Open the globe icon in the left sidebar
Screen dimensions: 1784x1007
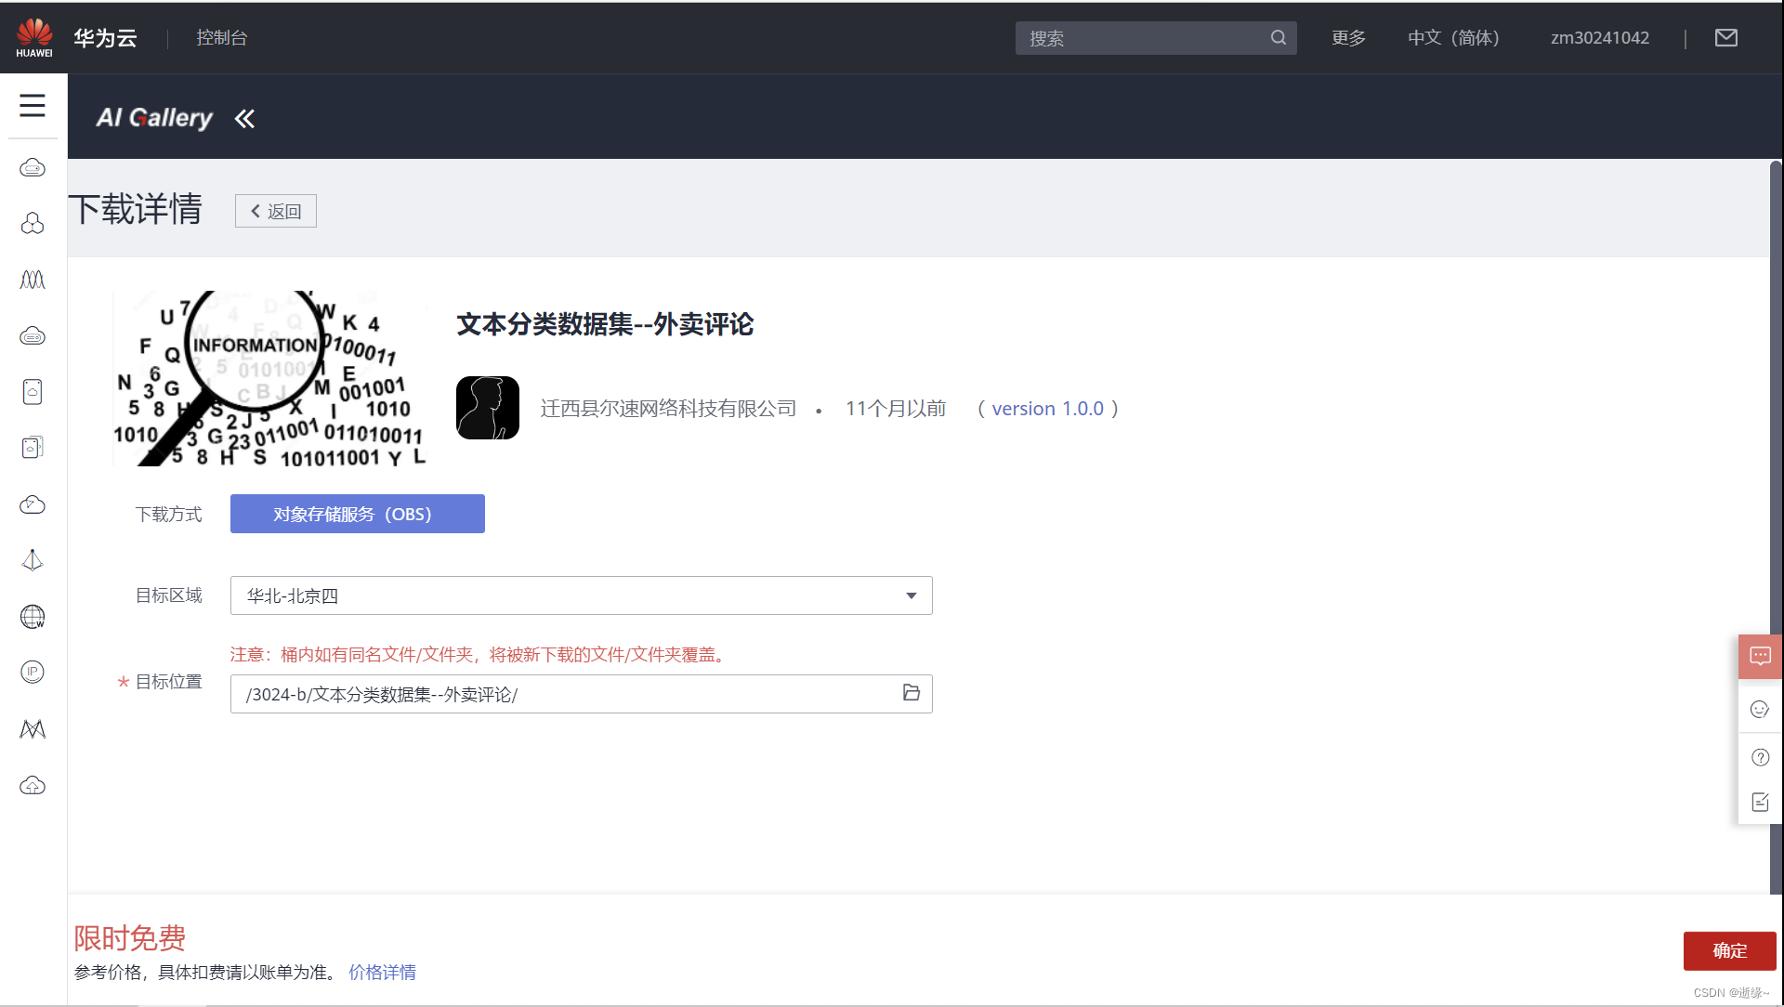tap(33, 617)
